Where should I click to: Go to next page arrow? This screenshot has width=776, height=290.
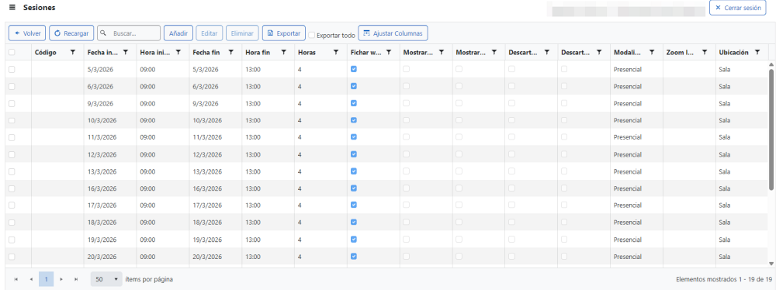(x=61, y=280)
